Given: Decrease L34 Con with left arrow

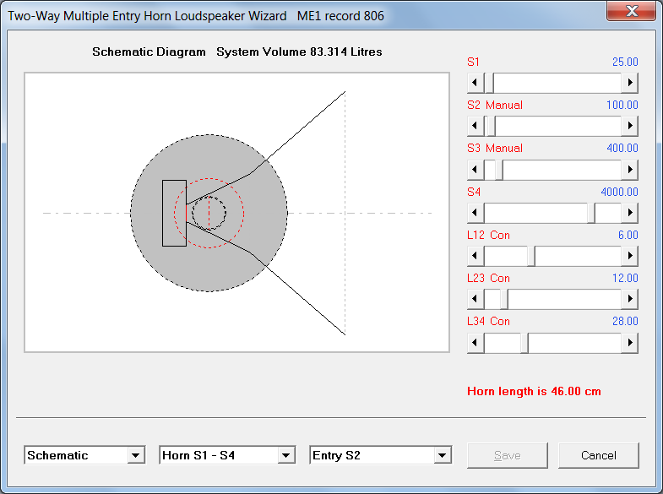Looking at the screenshot, I should coord(476,342).
